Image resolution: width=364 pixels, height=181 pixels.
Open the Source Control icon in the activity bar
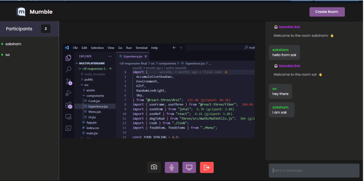click(x=69, y=81)
